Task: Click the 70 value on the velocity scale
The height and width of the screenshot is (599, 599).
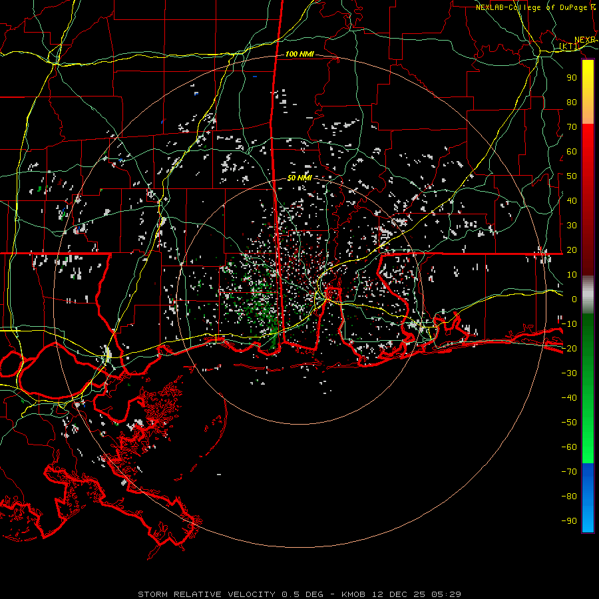Action: coord(572,127)
